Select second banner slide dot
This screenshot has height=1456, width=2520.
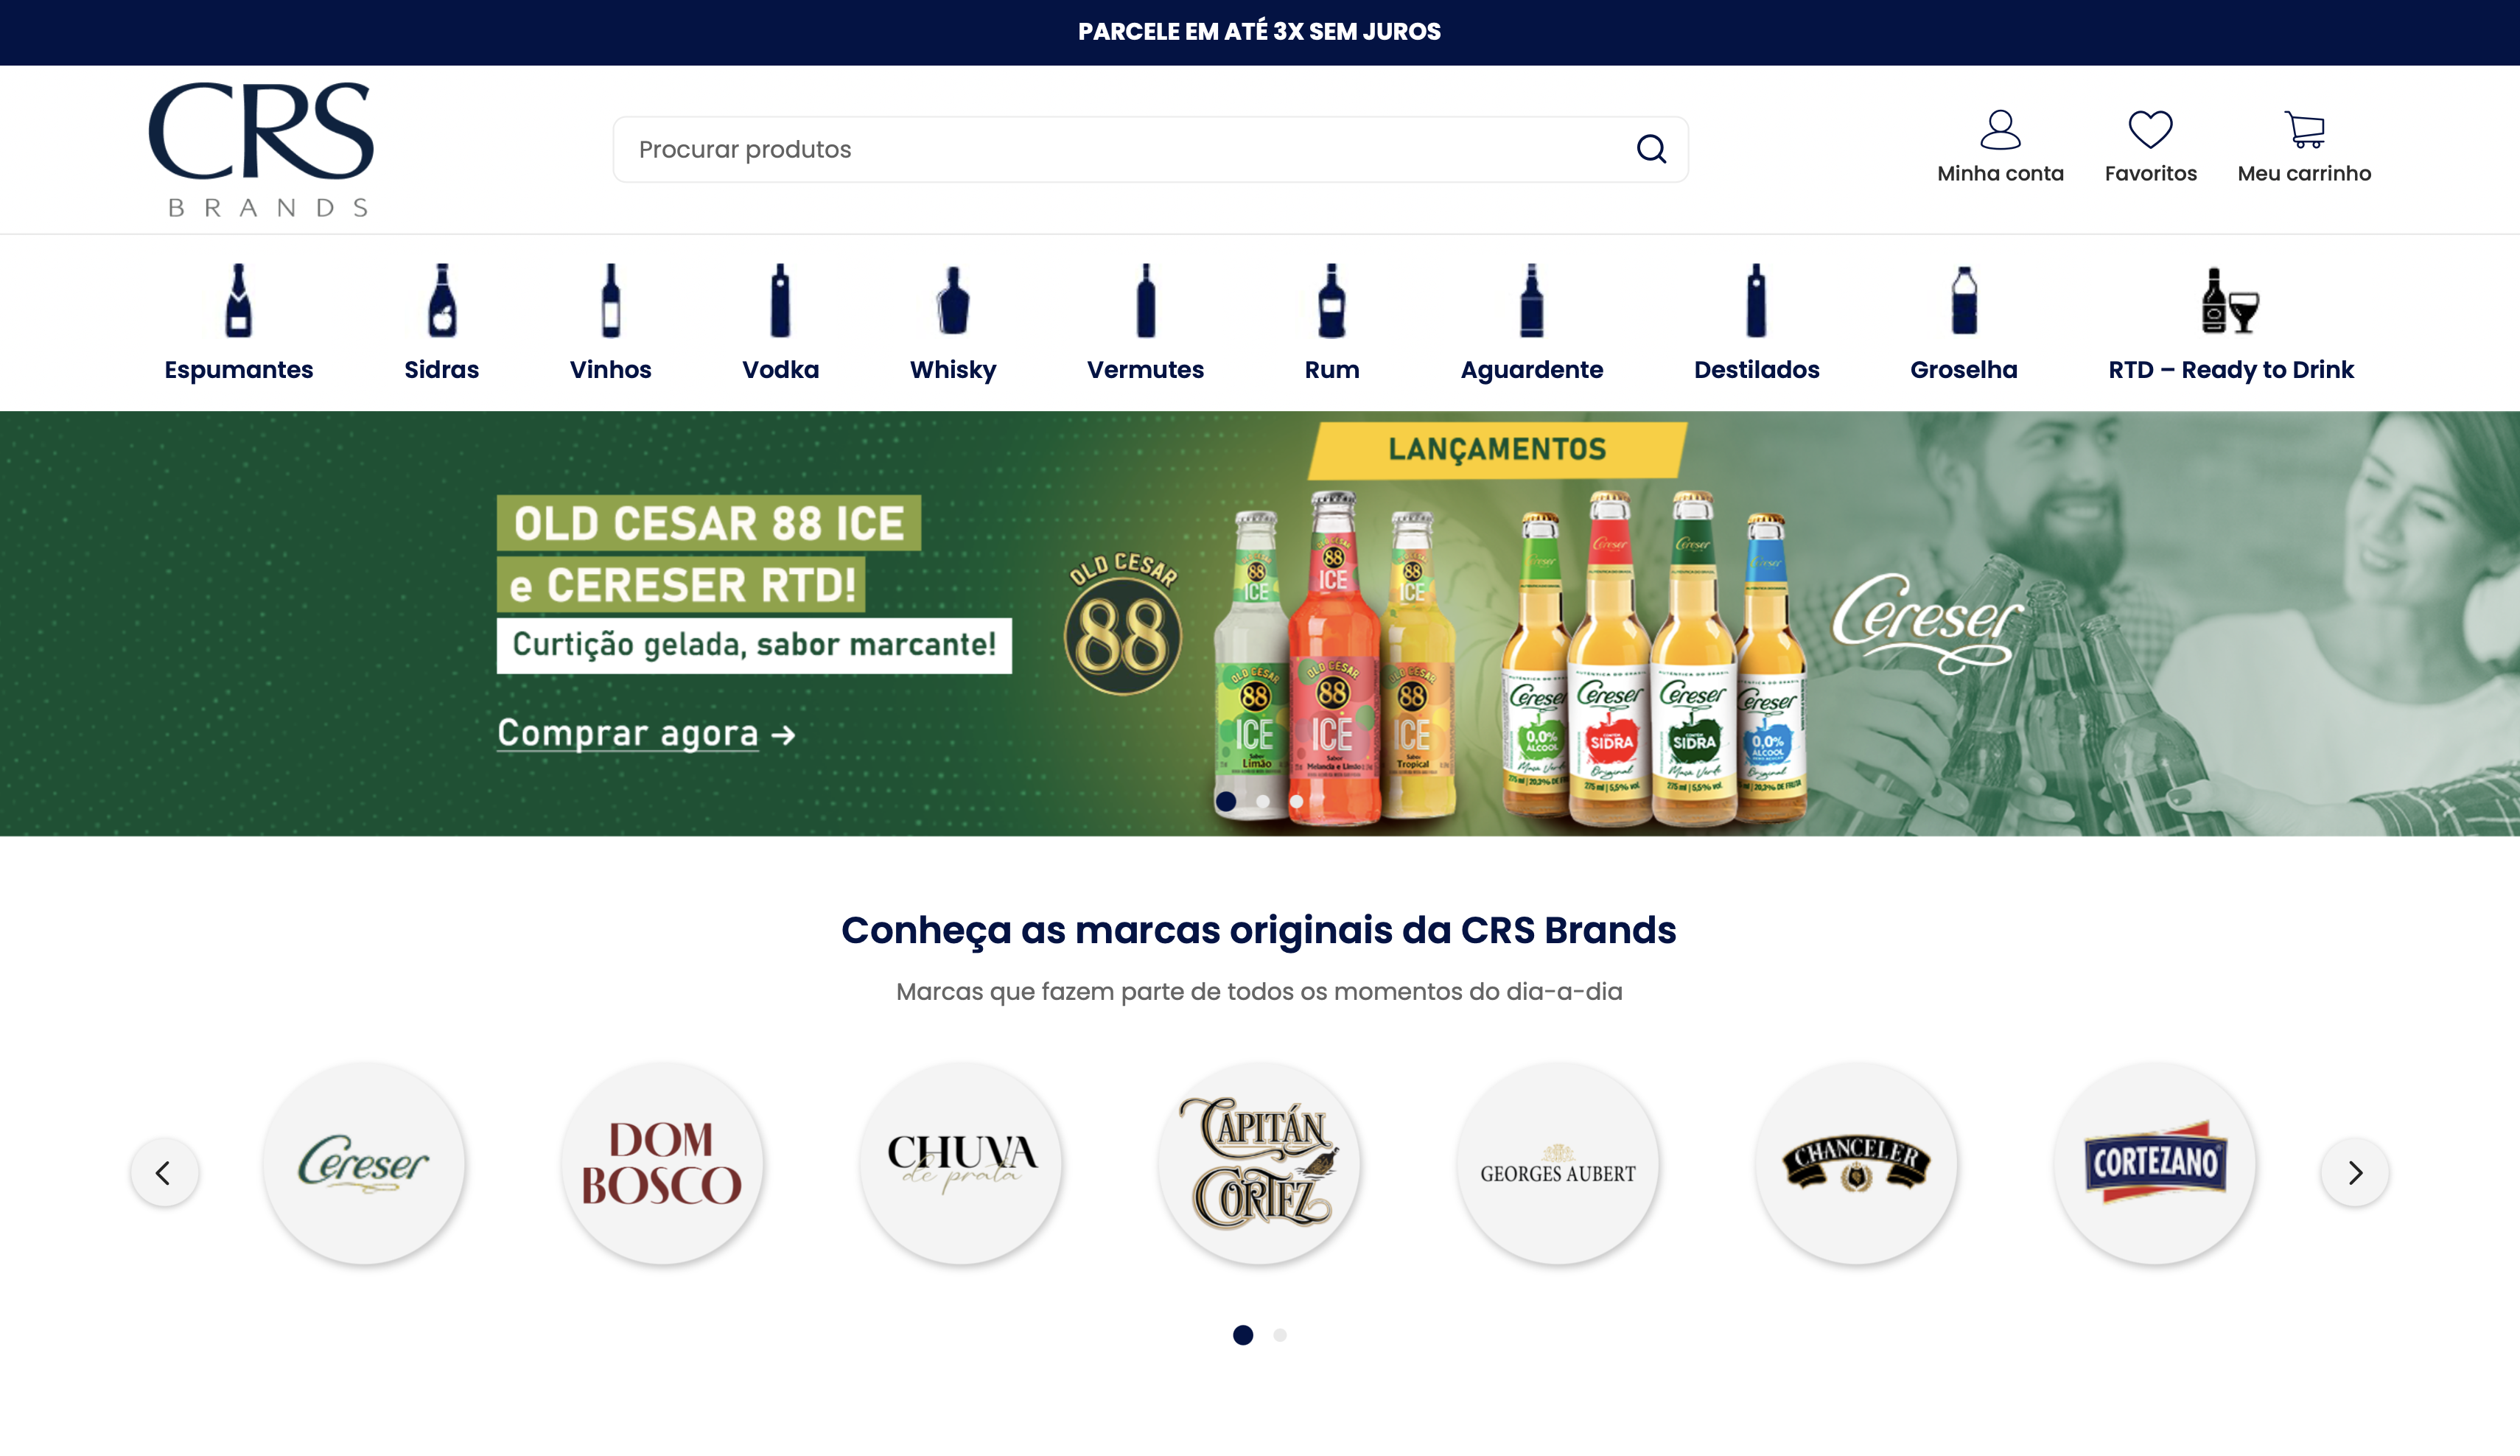[1263, 801]
